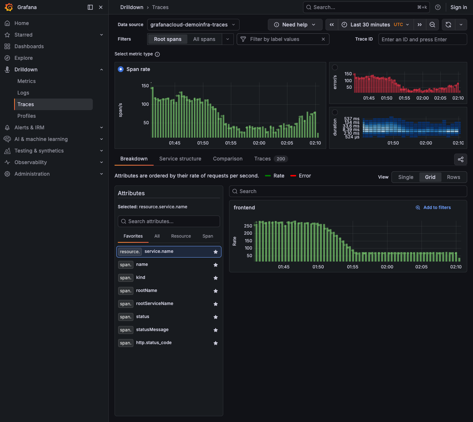473x422 pixels.
Task: Switch to the Service structure tab
Action: tap(180, 159)
